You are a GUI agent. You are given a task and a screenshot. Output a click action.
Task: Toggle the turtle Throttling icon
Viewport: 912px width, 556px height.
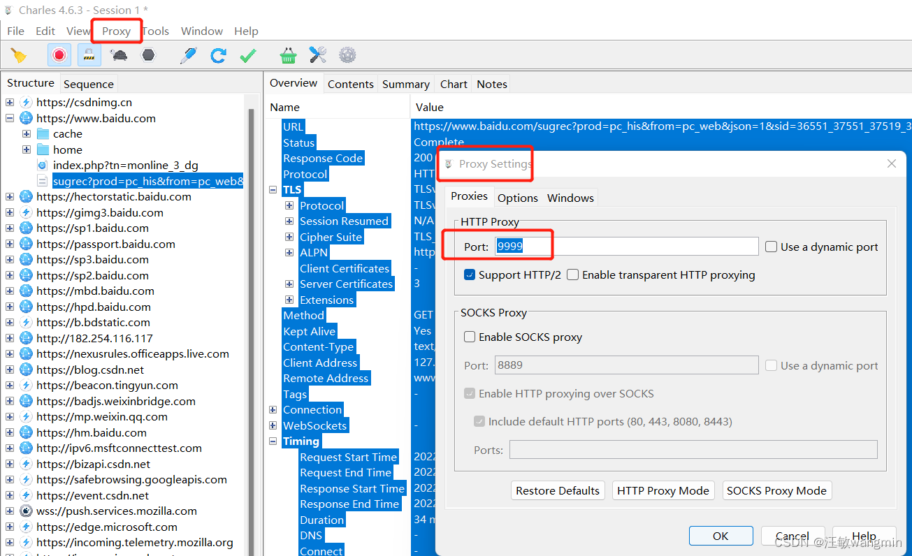119,55
